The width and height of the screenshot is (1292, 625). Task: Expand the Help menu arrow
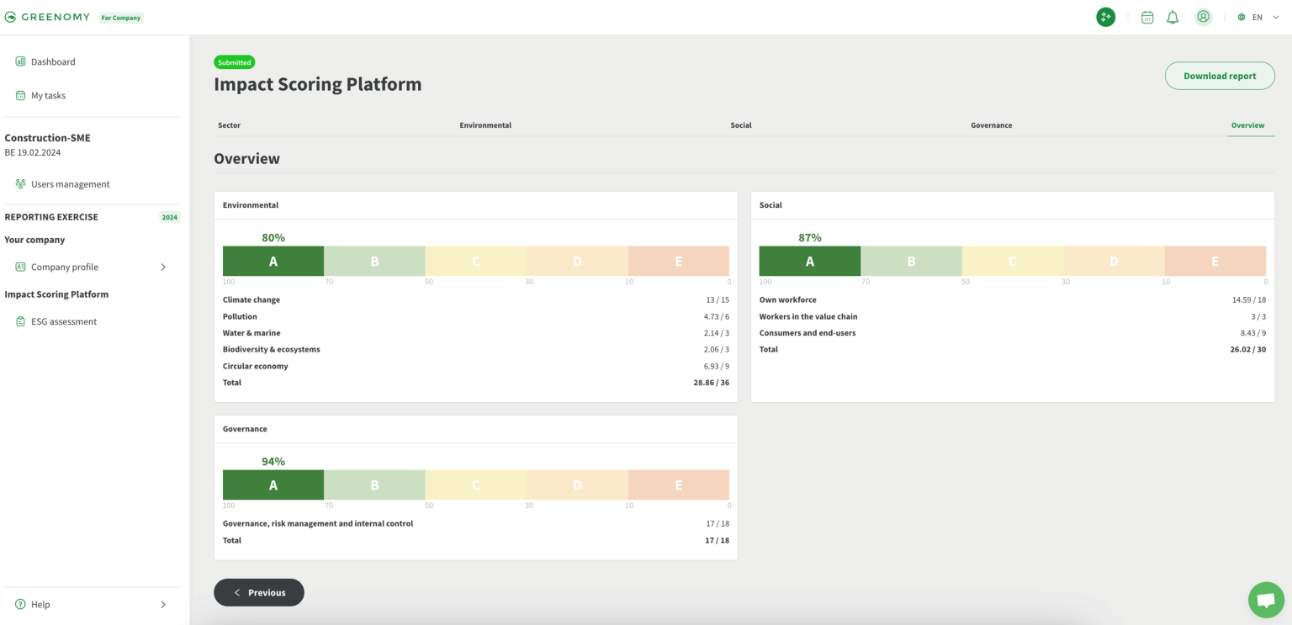coord(163,605)
